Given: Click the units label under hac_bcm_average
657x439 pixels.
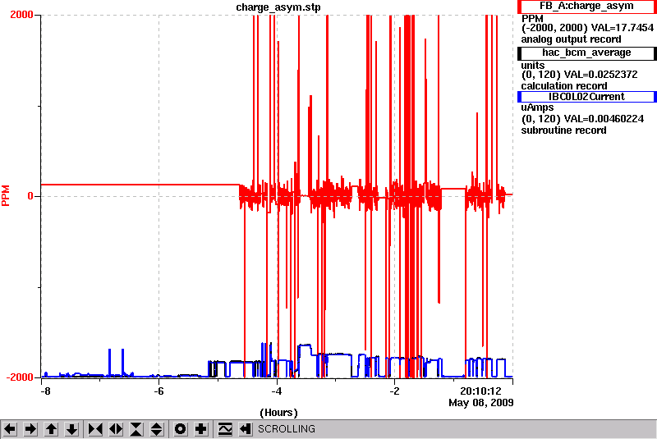Looking at the screenshot, I should coord(532,66).
